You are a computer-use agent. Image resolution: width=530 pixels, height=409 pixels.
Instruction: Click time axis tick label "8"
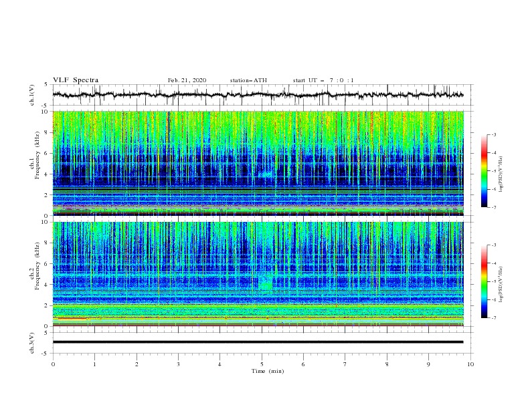387,364
